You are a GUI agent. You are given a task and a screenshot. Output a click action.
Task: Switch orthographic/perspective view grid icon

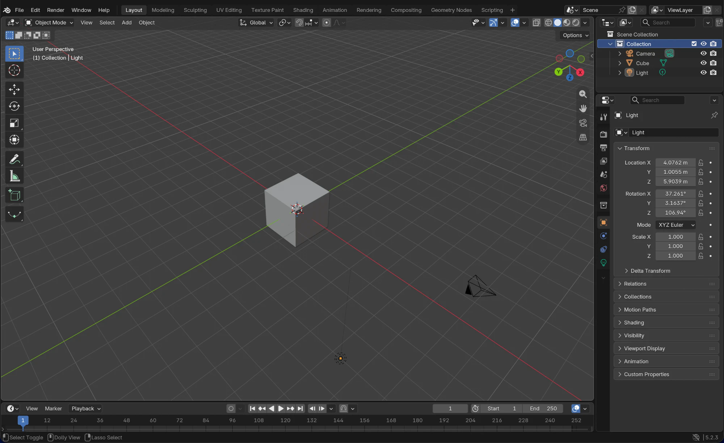[583, 137]
